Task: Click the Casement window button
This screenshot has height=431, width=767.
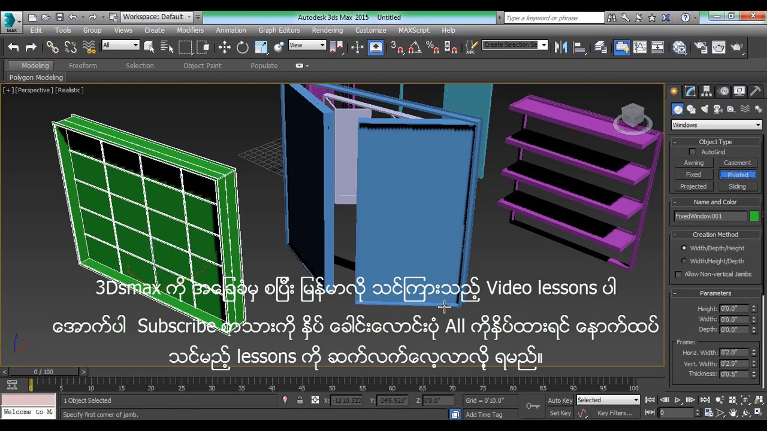Action: tap(738, 163)
